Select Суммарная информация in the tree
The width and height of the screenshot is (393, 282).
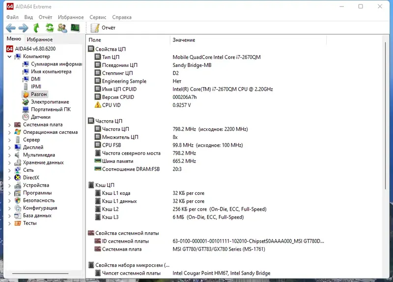(56, 64)
